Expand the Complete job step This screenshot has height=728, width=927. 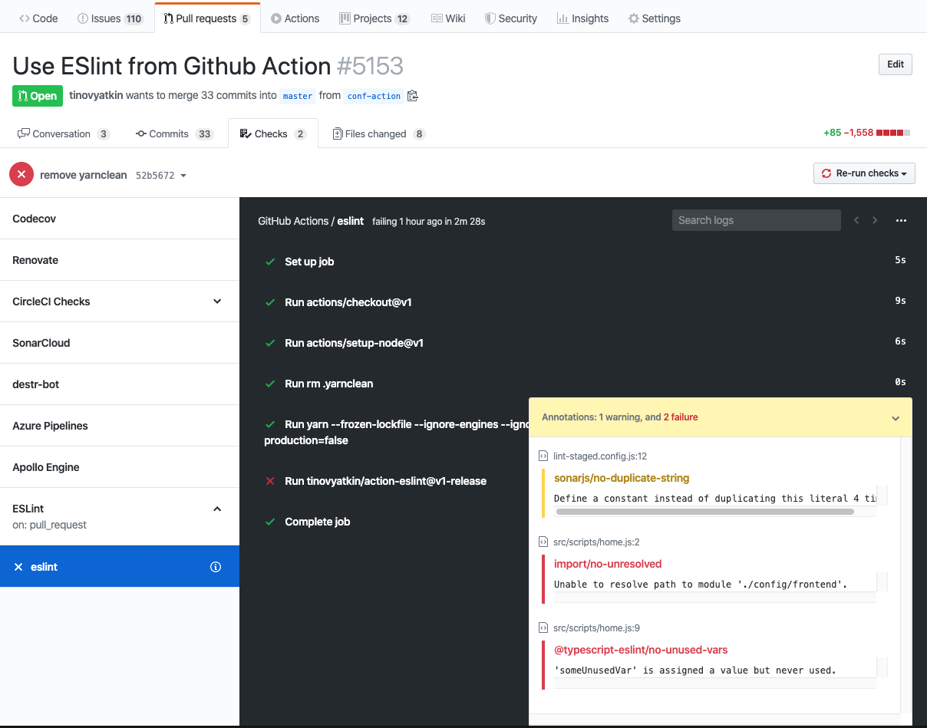[x=317, y=522]
